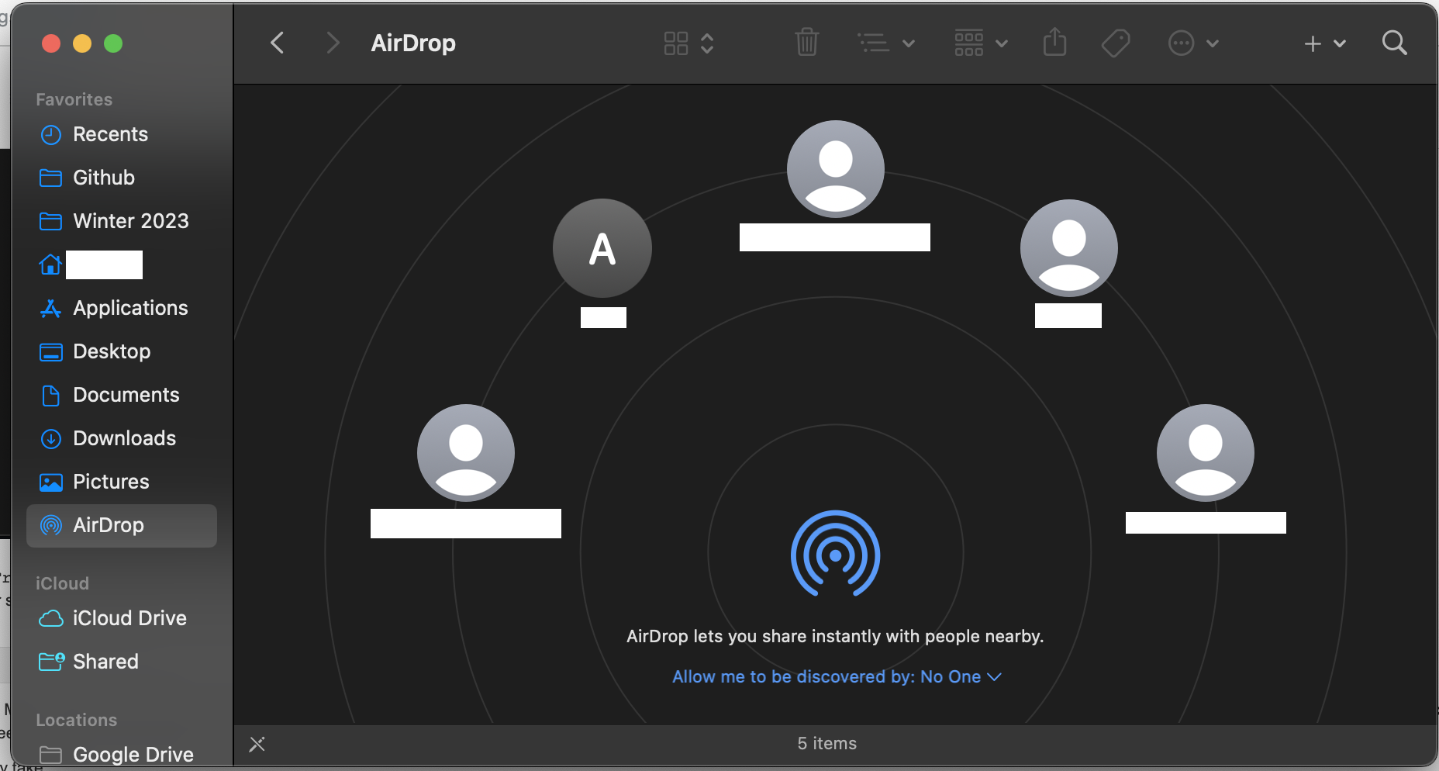Click the AirDrop radar icon in the center

tap(835, 554)
